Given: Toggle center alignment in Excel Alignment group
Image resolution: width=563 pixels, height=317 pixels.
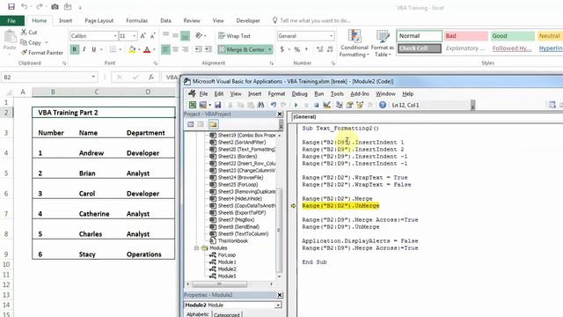Looking at the screenshot, I should [176, 49].
